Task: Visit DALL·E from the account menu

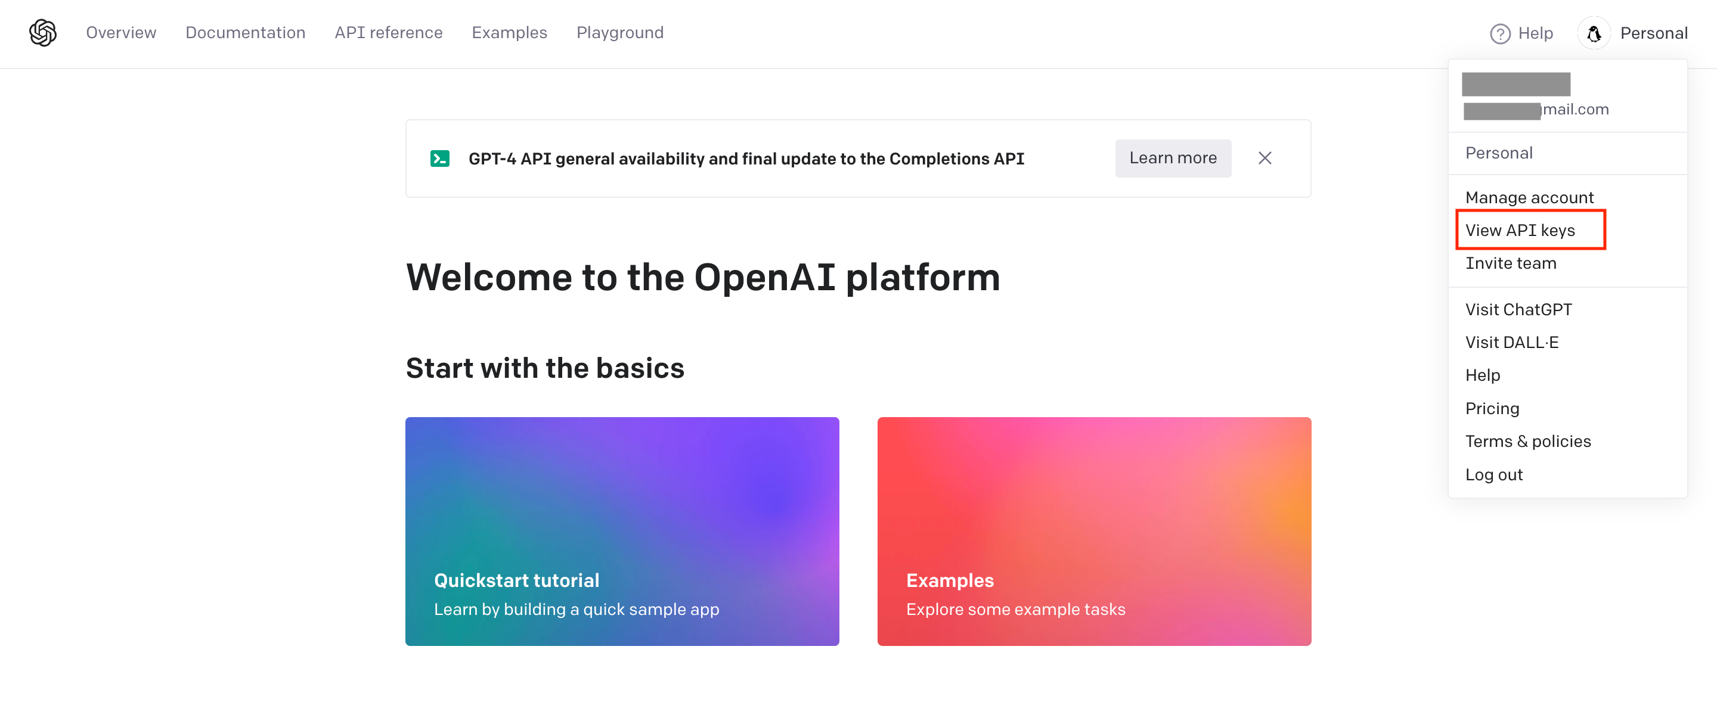Action: click(x=1514, y=342)
